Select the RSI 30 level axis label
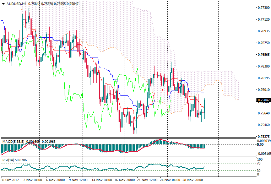Viewport: 271px width, 184px height. [259, 171]
